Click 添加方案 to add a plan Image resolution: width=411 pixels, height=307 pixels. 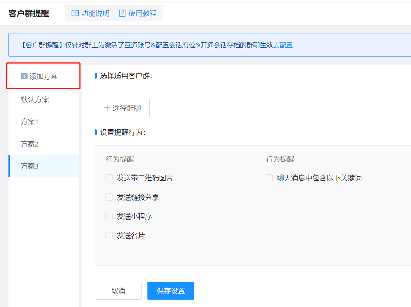[43, 76]
